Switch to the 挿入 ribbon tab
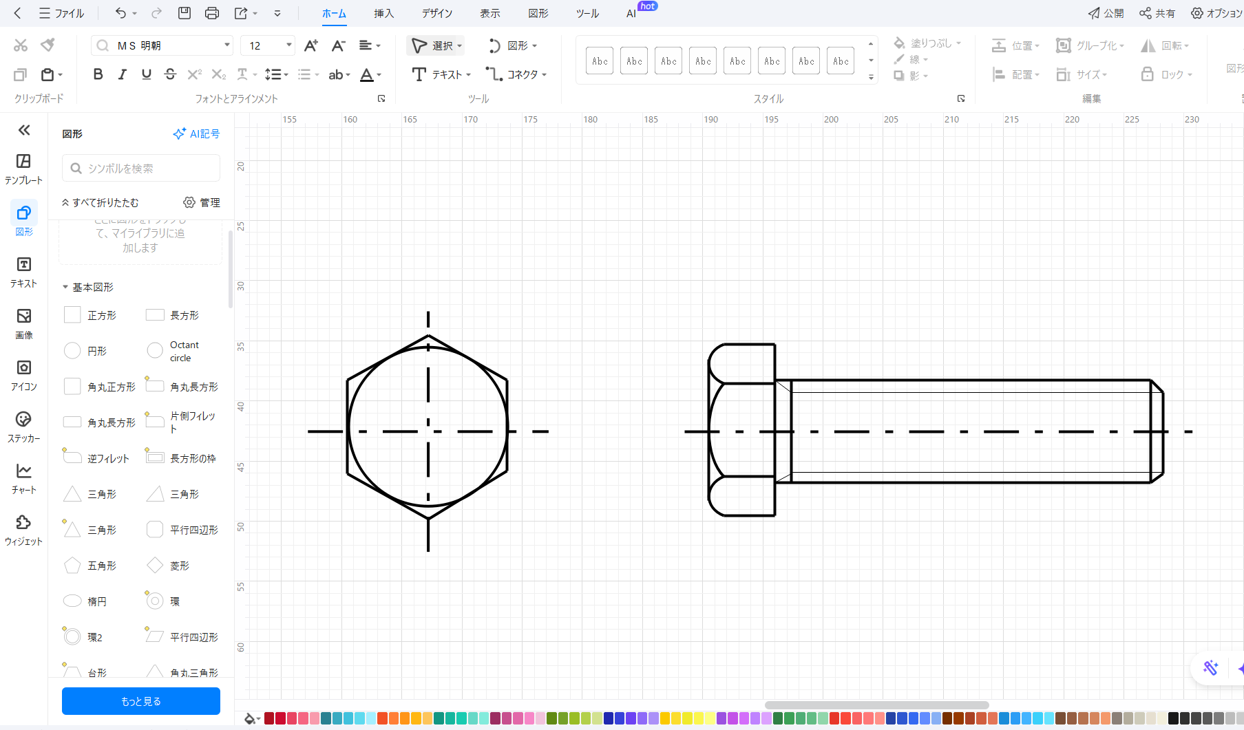 (384, 13)
